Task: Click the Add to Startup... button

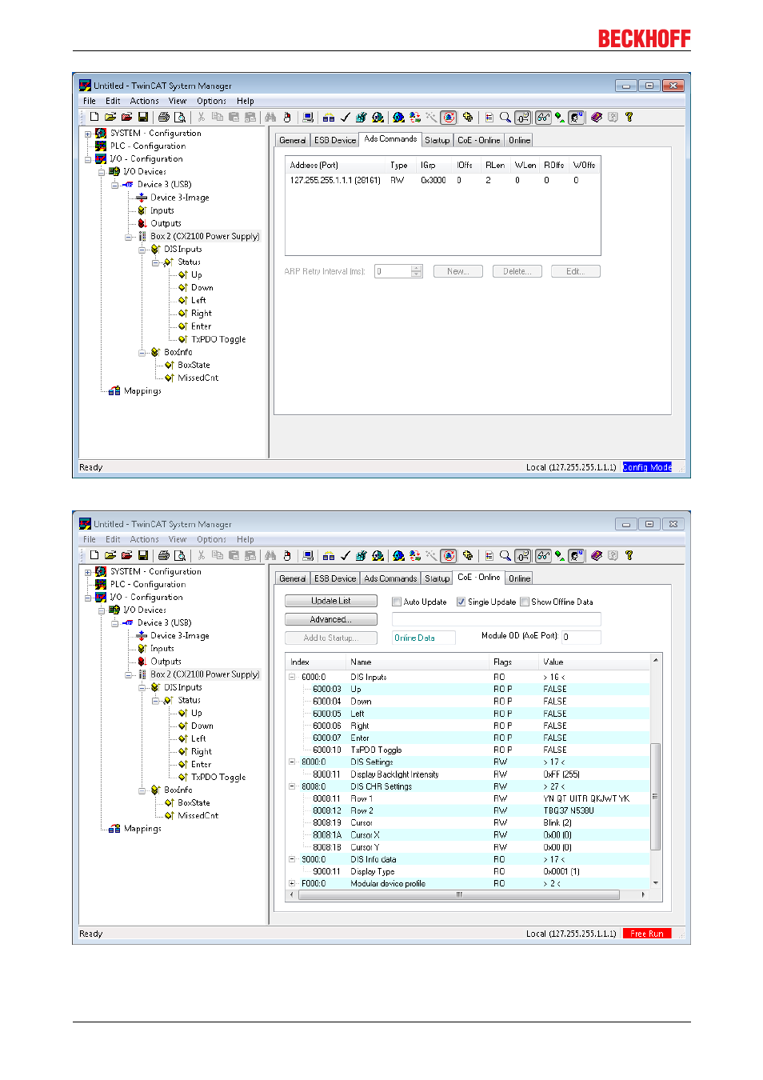Action: [x=330, y=638]
